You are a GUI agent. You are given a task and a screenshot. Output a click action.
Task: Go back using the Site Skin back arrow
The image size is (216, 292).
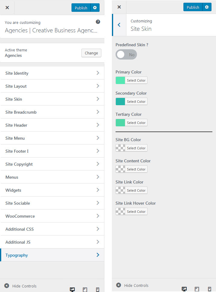(119, 25)
